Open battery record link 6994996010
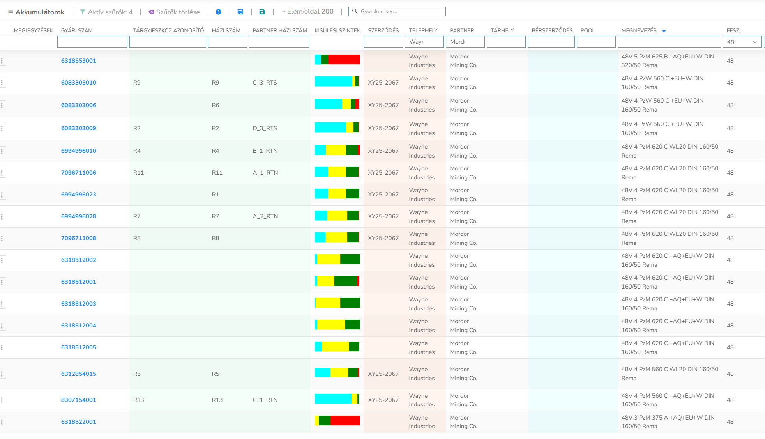This screenshot has width=765, height=439. click(x=78, y=150)
